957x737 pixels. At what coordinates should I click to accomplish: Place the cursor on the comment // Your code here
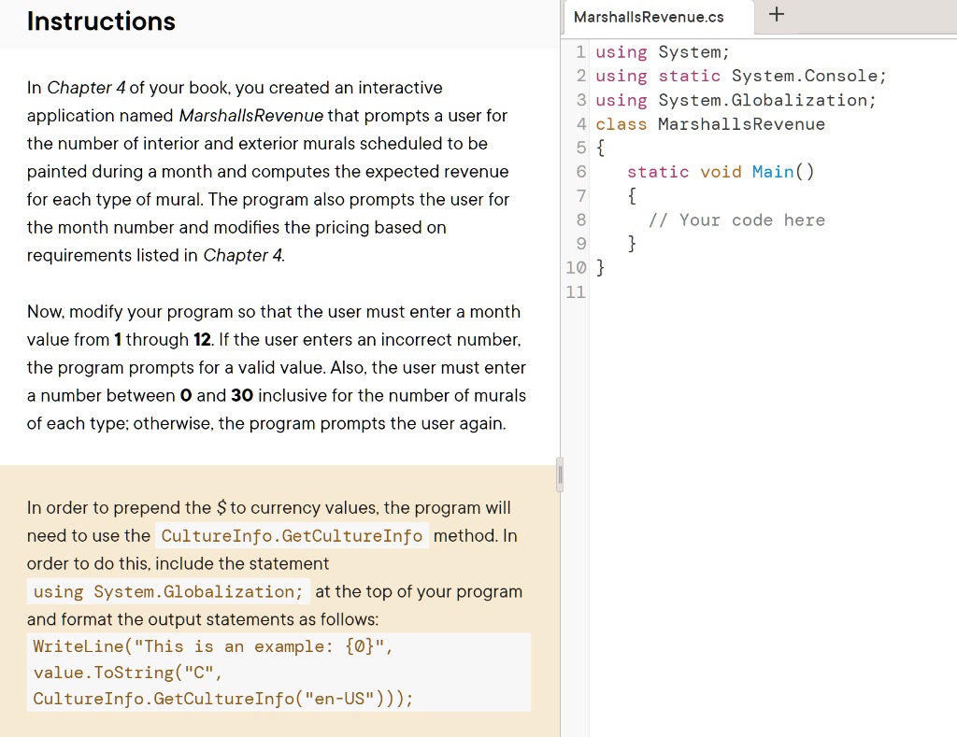point(736,220)
